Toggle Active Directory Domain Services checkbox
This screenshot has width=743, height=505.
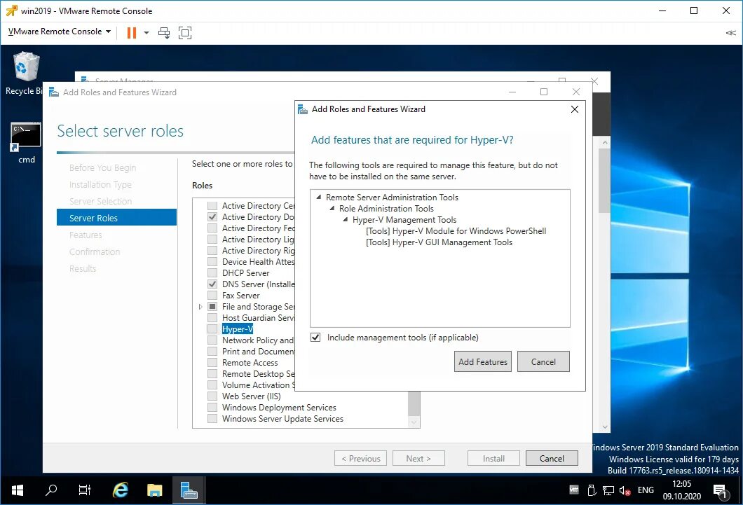[x=212, y=216]
